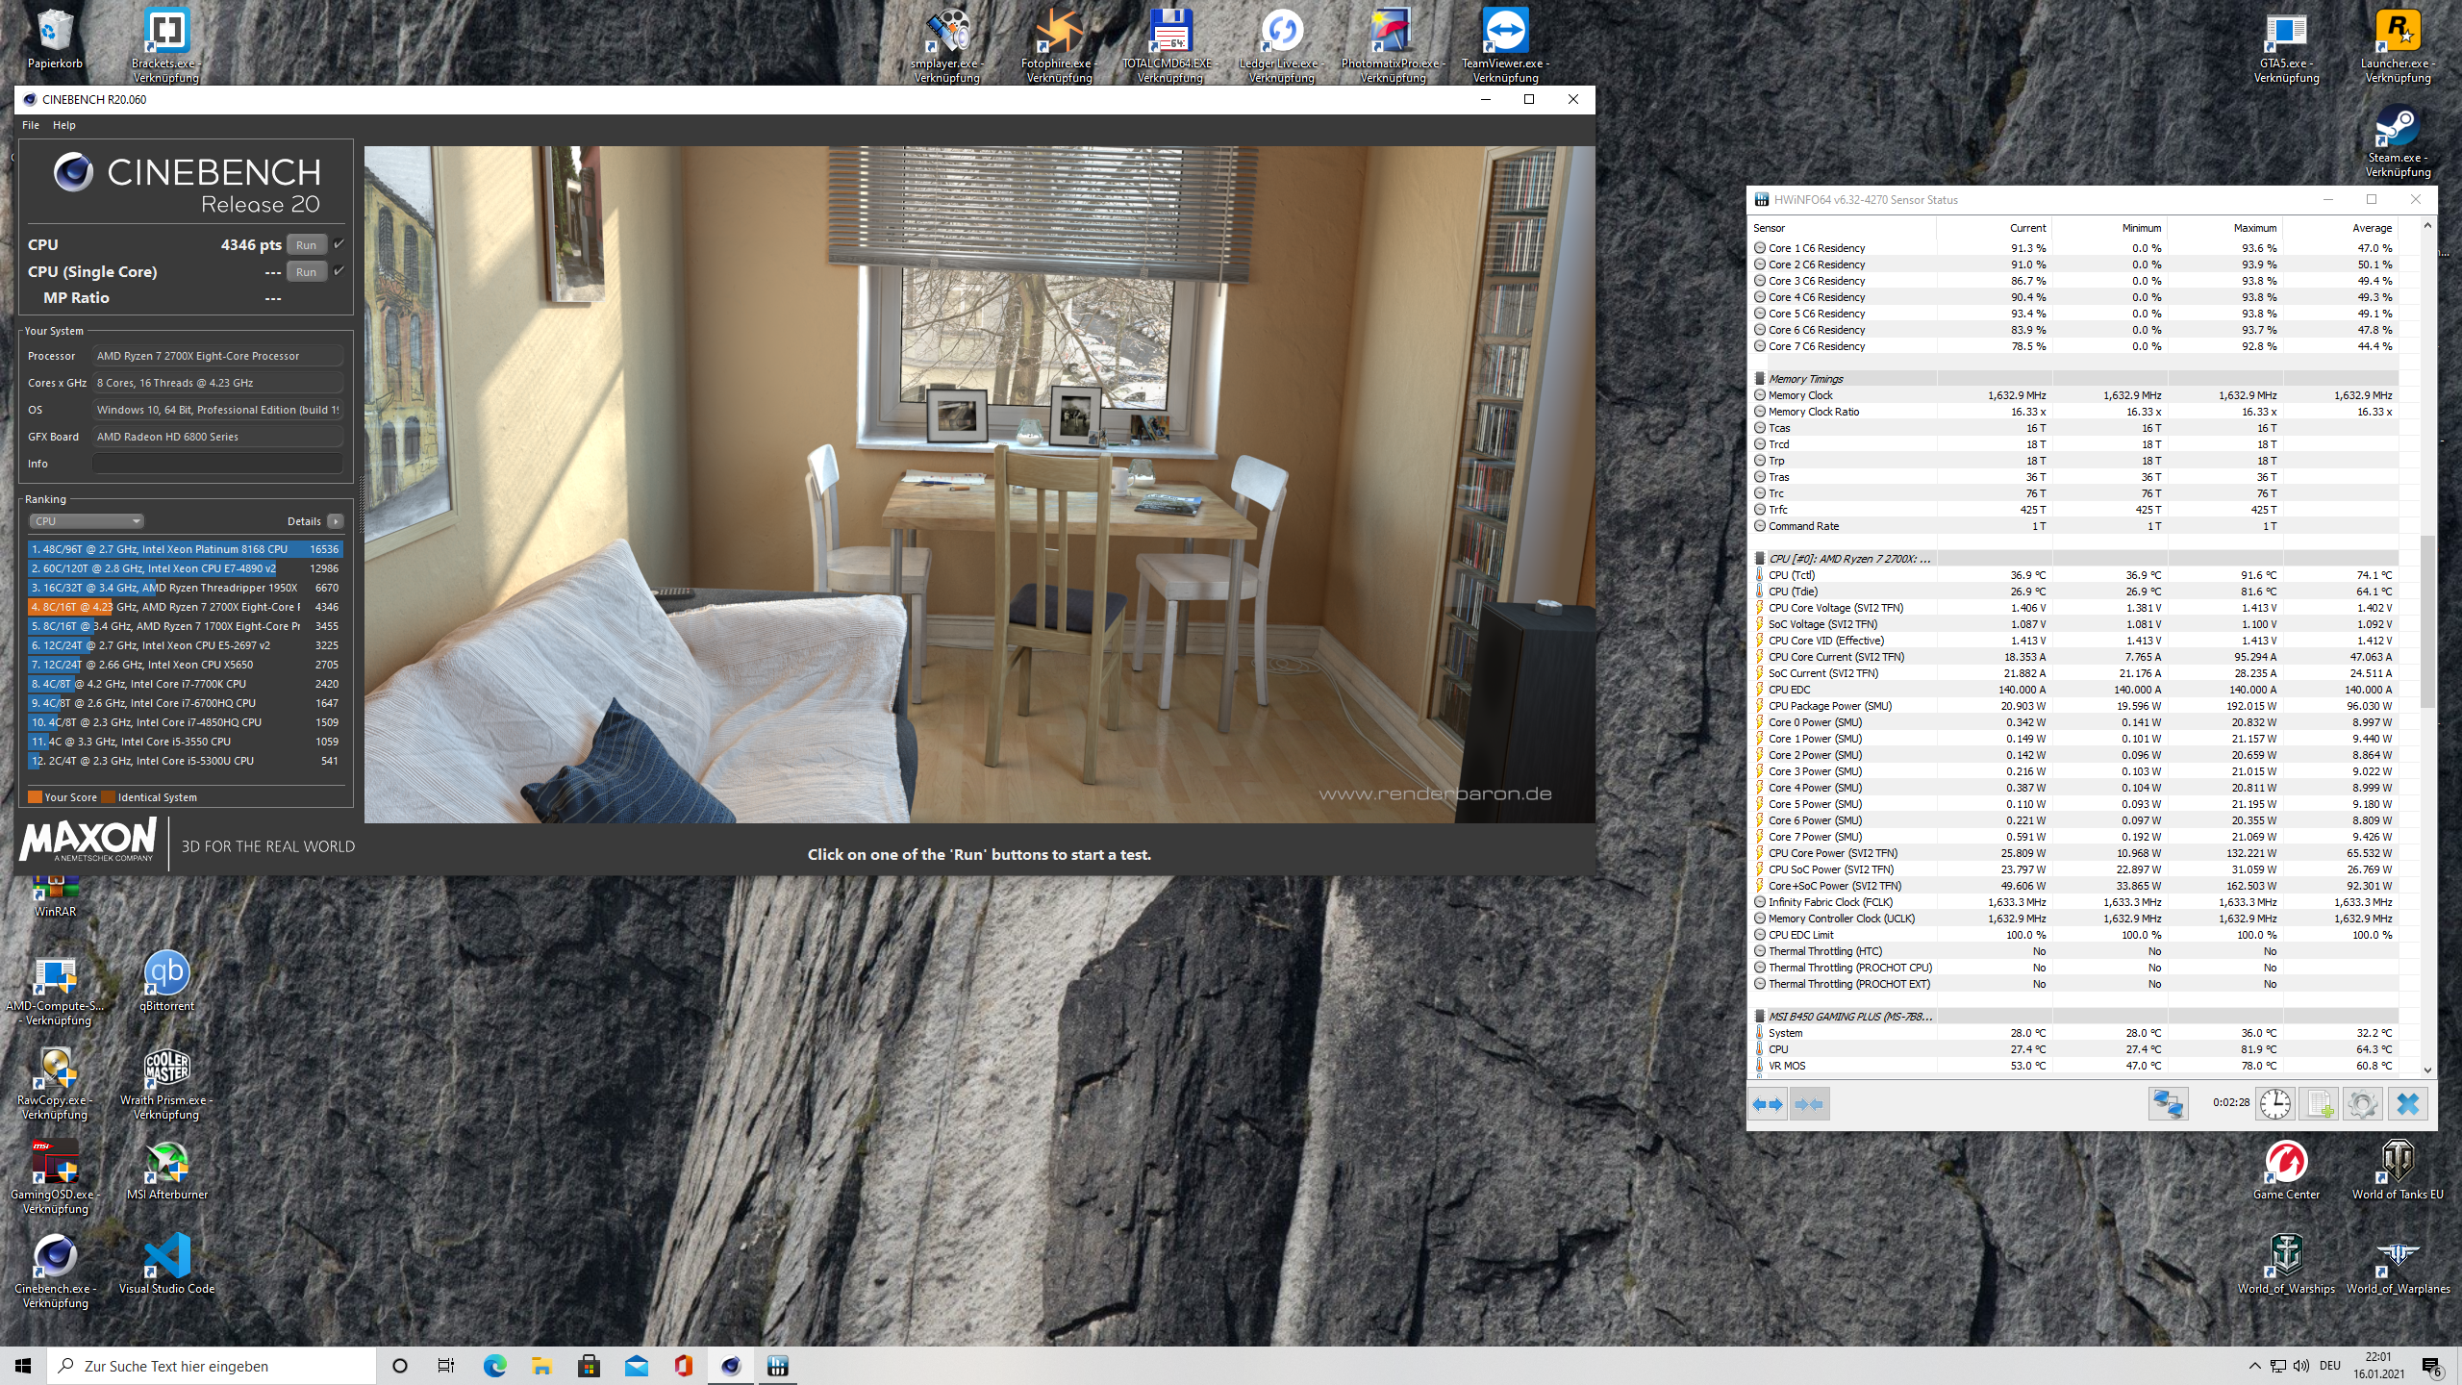Open File Explorer from the taskbar
Viewport: 2462px width, 1385px height.
(x=541, y=1366)
